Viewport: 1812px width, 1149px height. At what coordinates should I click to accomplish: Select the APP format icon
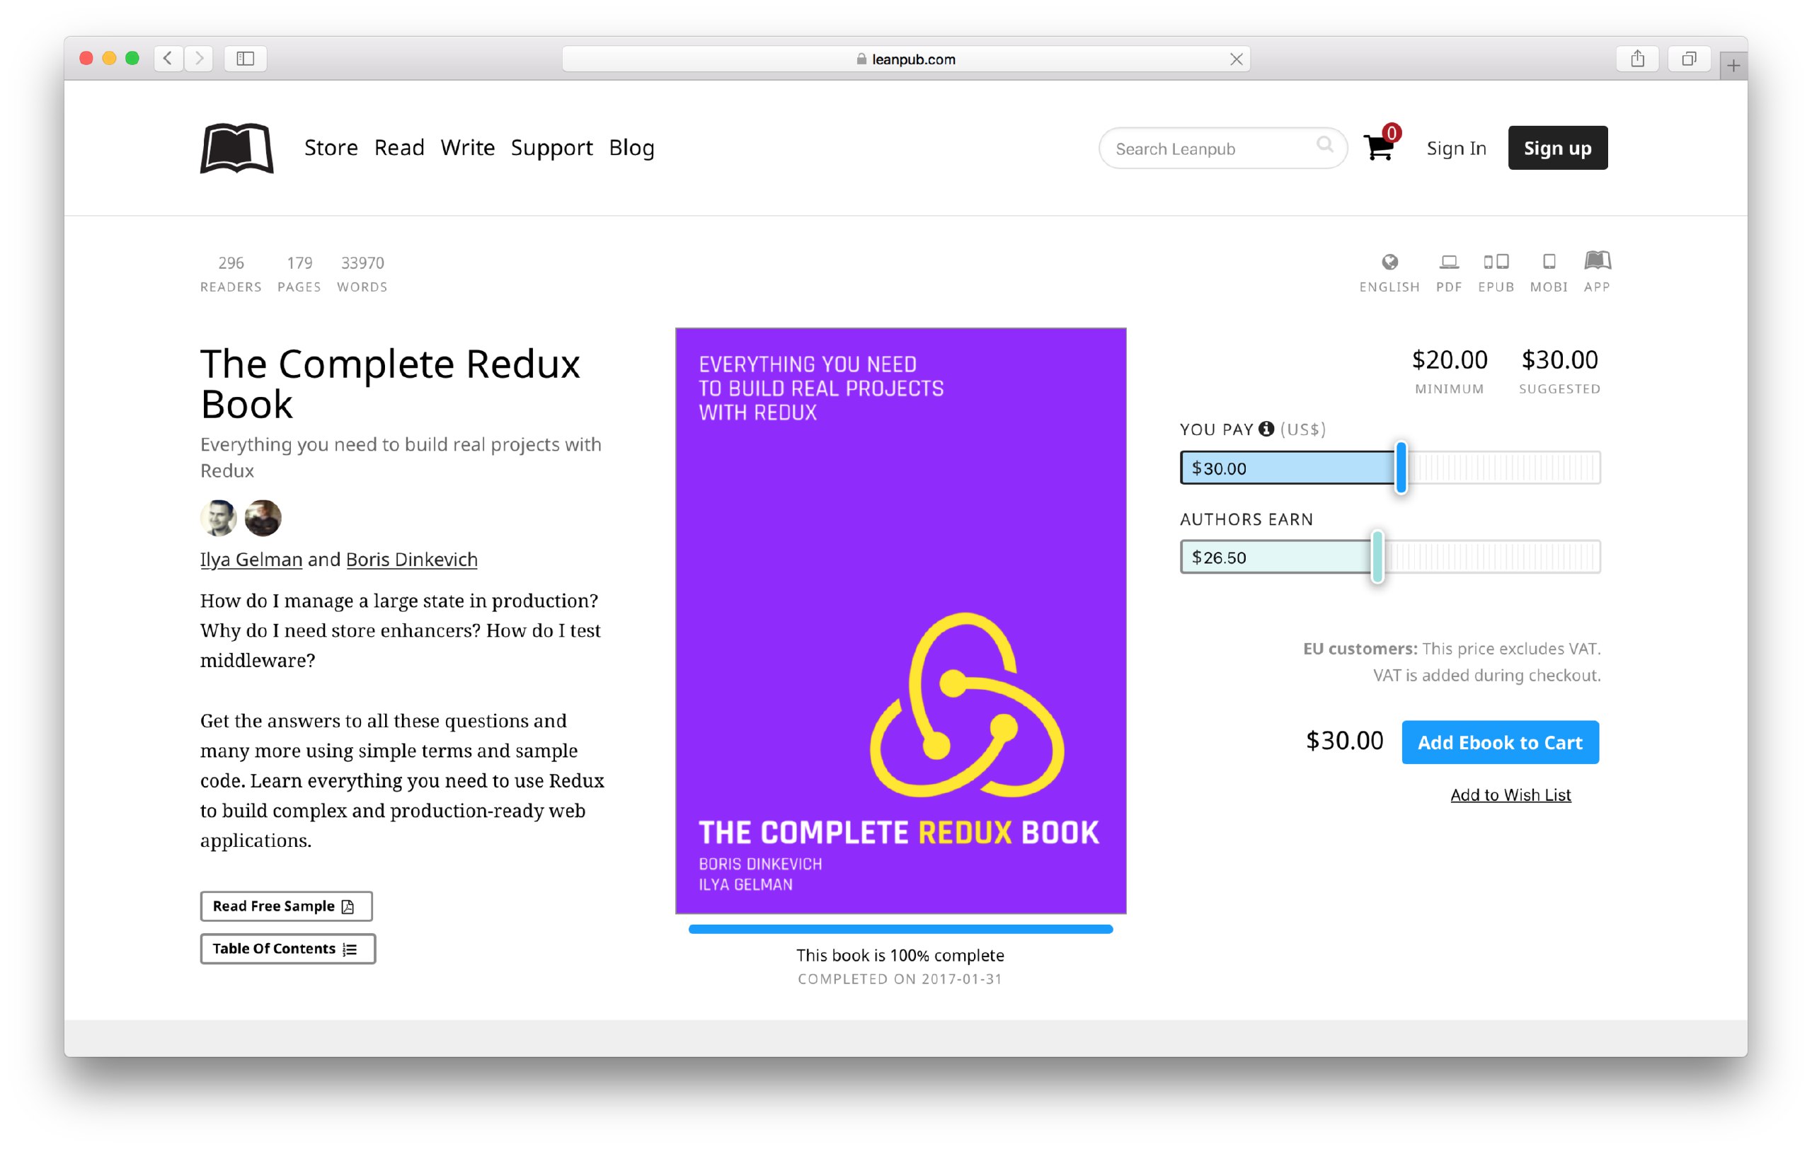pyautogui.click(x=1597, y=261)
